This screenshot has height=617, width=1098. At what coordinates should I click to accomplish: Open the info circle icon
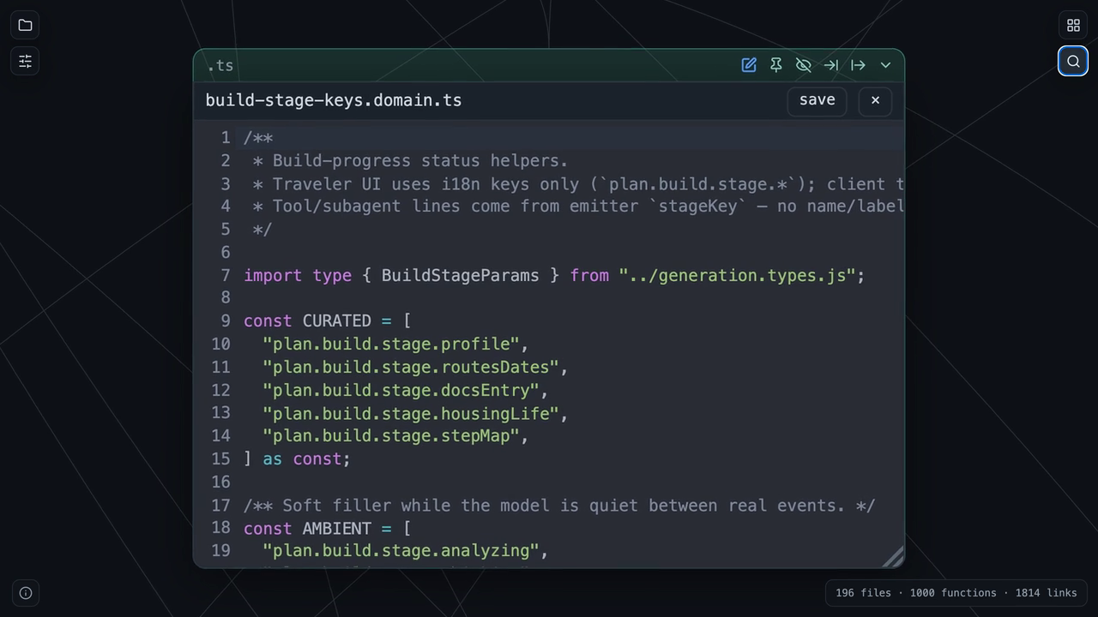click(x=26, y=593)
